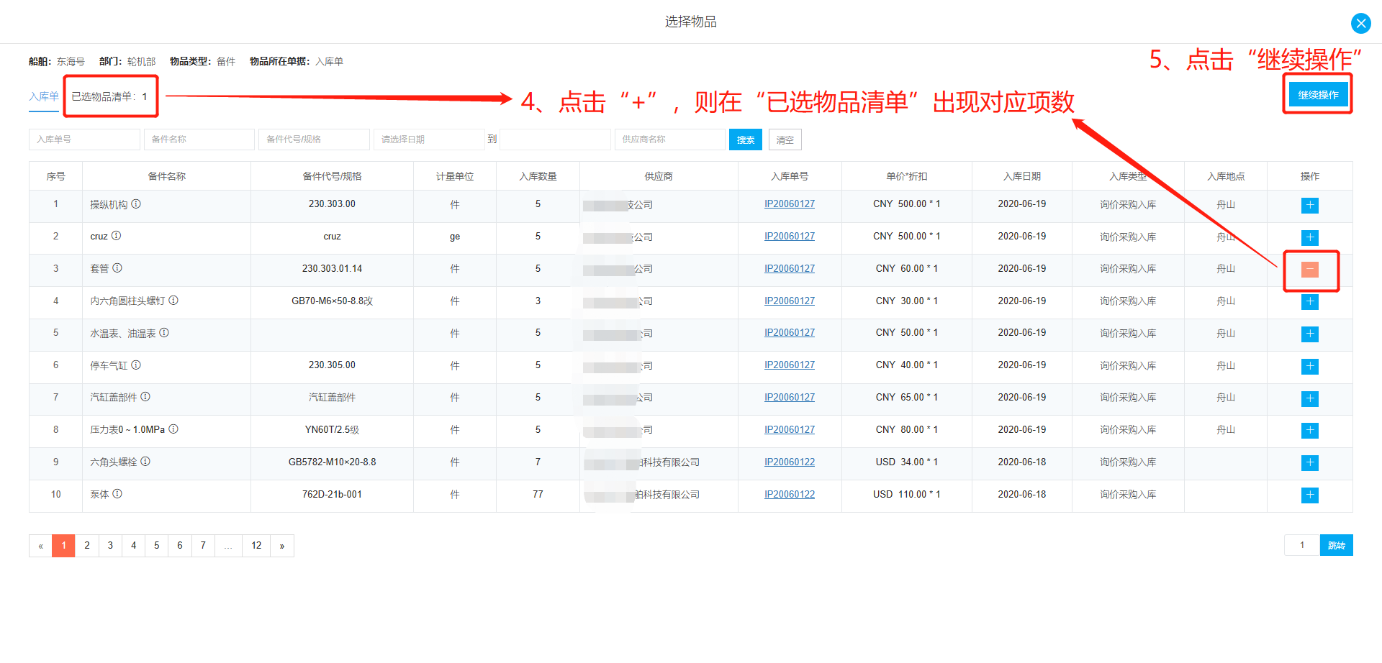
Task: Select page 3 in pagination
Action: coord(110,546)
